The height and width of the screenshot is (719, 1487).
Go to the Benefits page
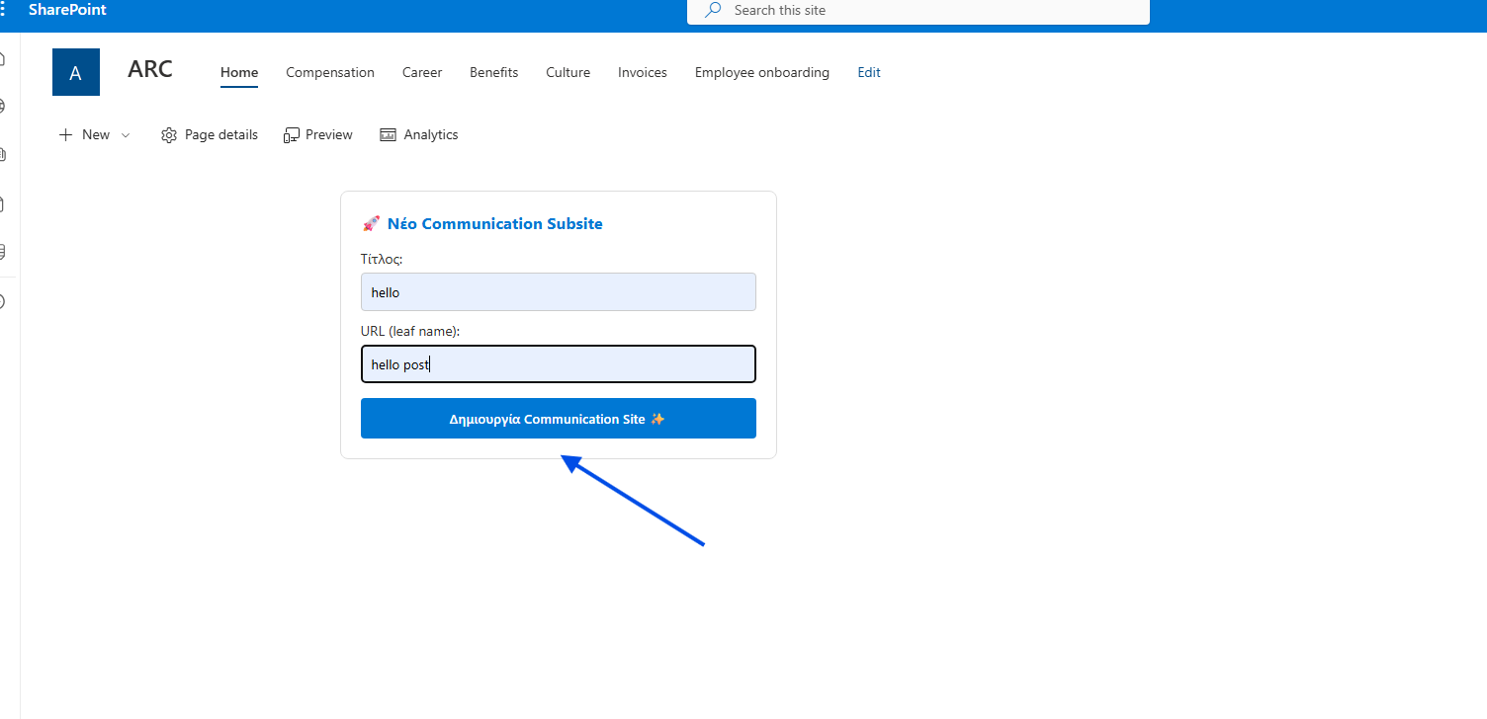(493, 72)
